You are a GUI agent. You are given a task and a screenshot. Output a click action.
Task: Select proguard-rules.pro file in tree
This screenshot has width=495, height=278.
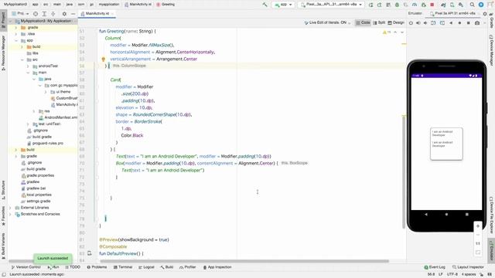point(45,143)
